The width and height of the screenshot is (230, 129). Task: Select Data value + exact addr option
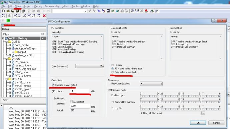[113, 72]
